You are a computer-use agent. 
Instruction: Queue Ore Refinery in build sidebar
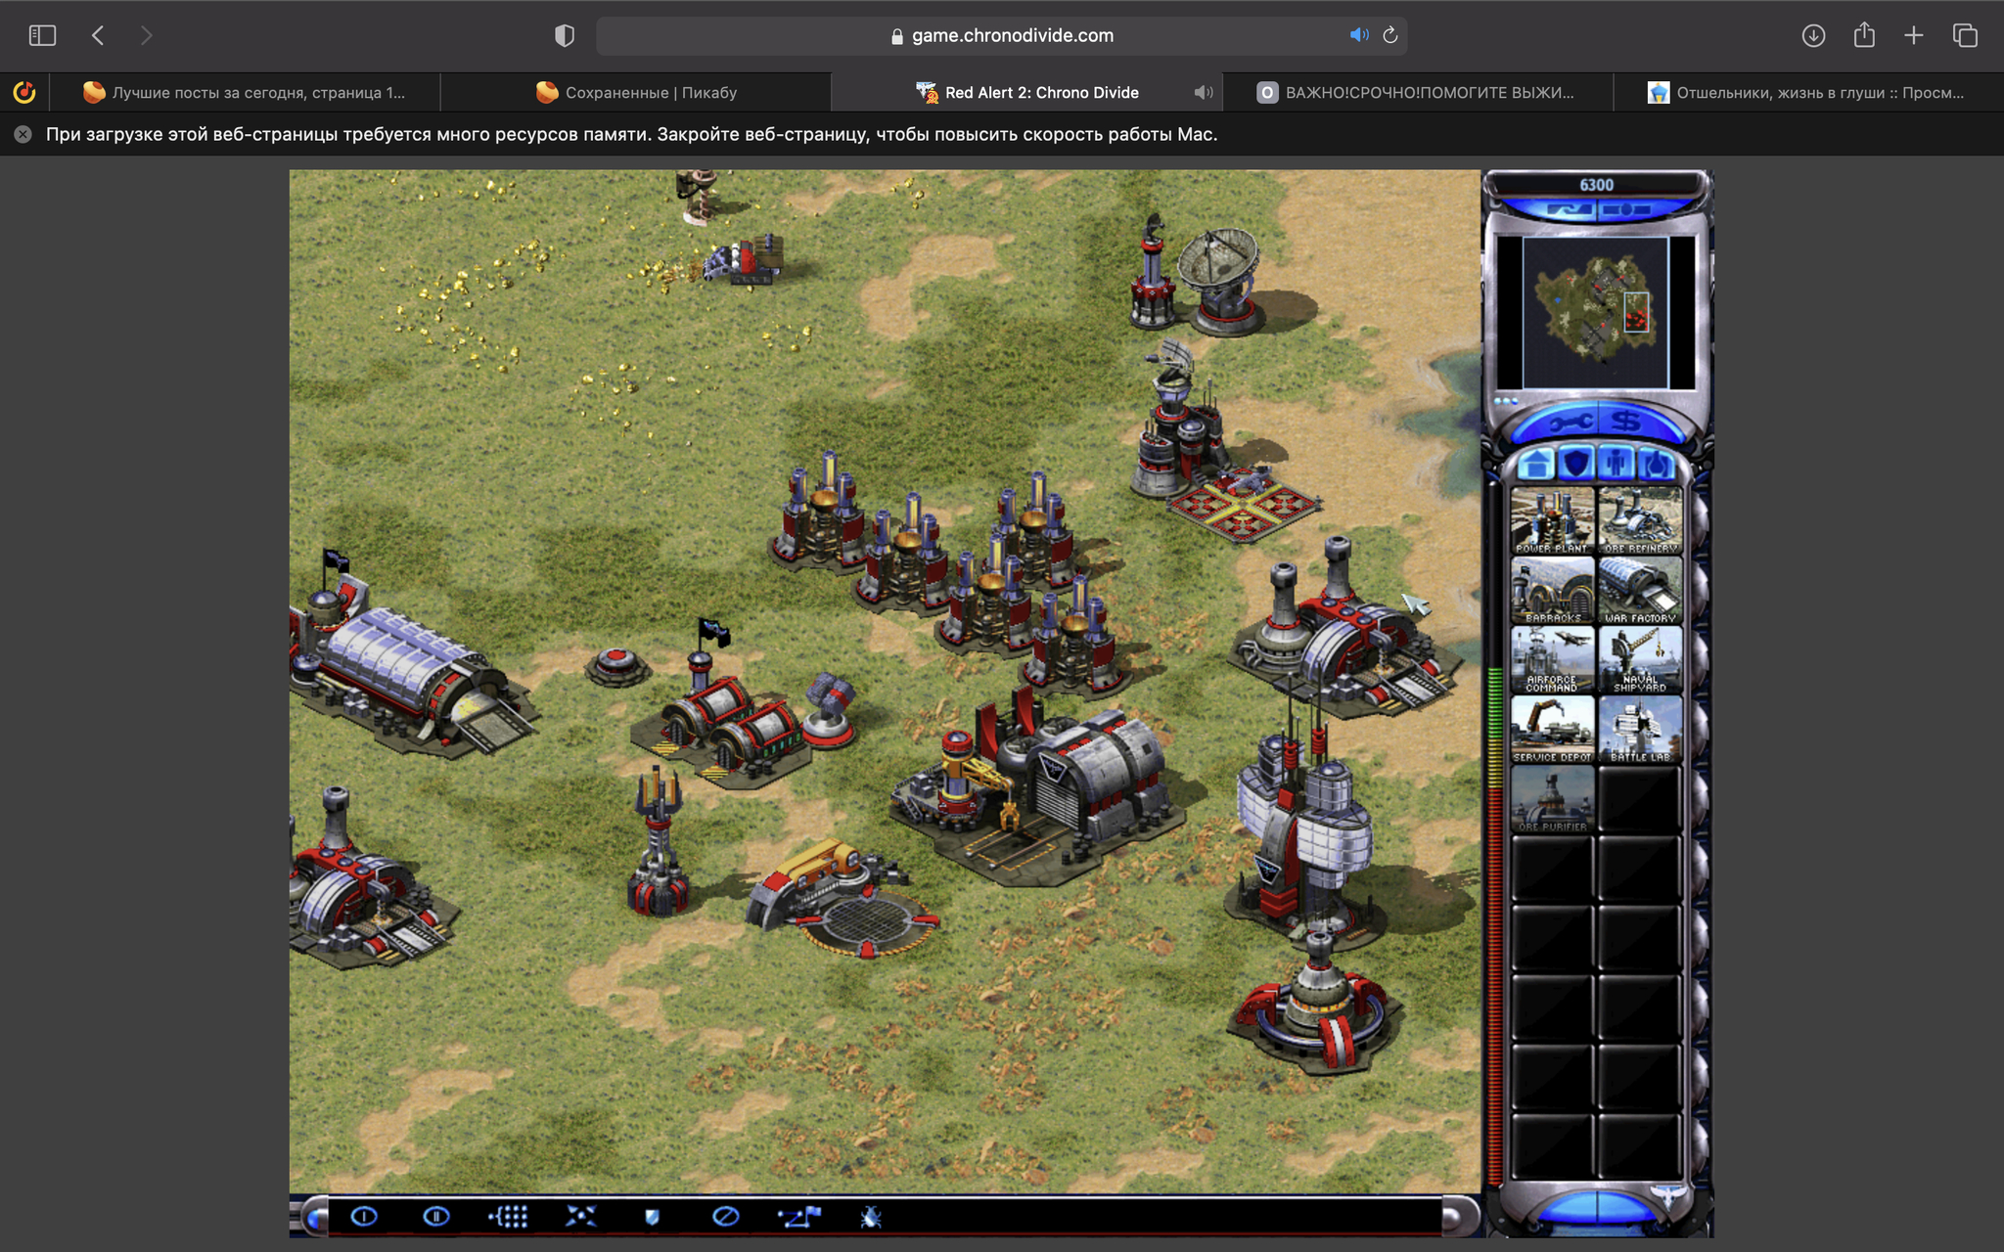[1640, 520]
